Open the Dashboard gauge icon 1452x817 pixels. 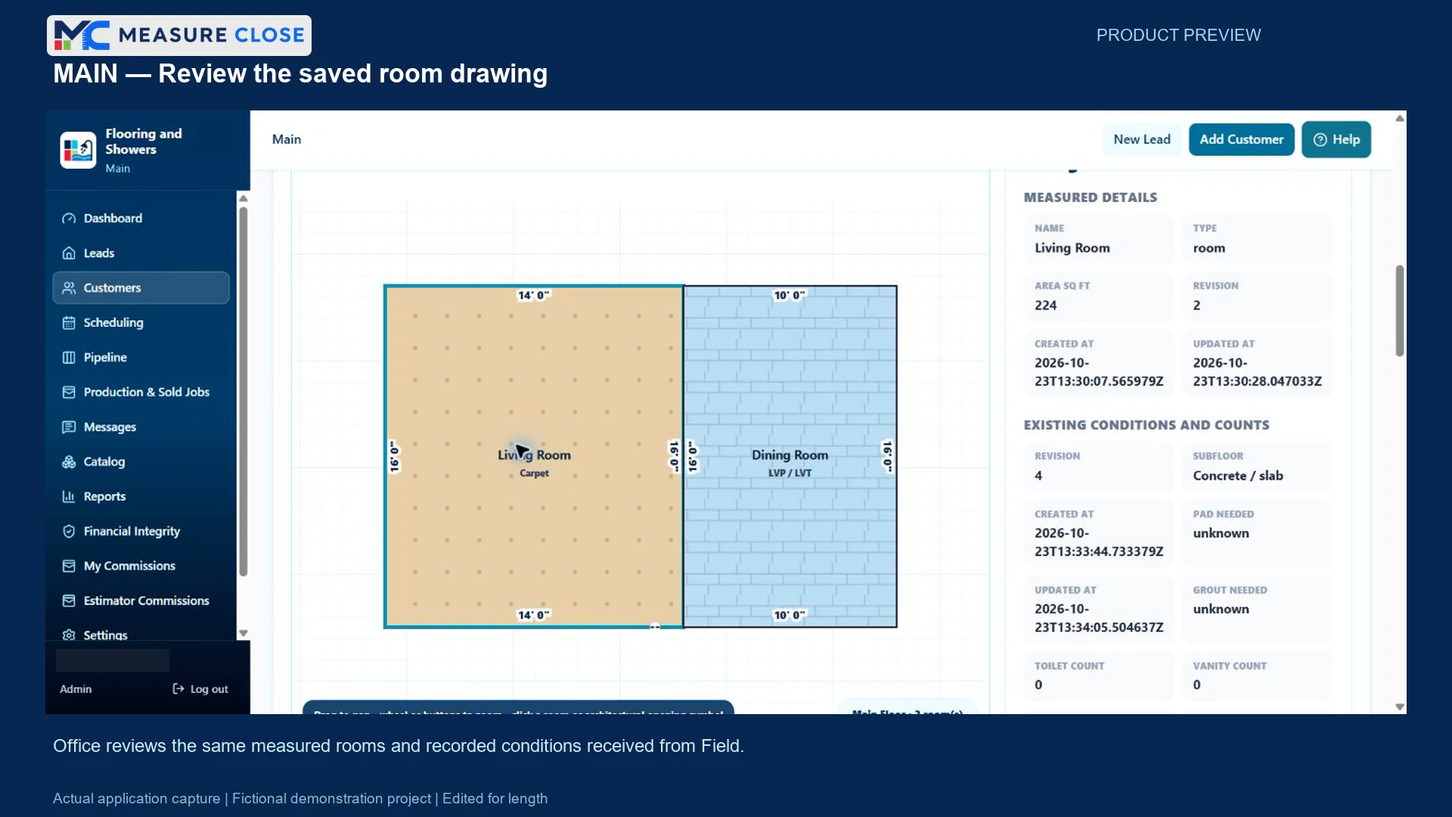pos(69,219)
